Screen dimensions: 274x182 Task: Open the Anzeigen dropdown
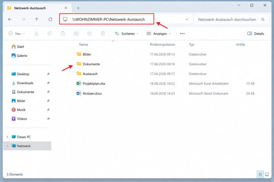pos(158,33)
